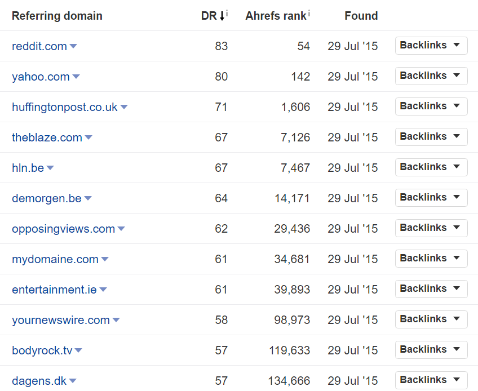Image resolution: width=478 pixels, height=391 pixels.
Task: Open Backlinks dropdown for huffingtonpost.co.uk
Action: pos(431,106)
